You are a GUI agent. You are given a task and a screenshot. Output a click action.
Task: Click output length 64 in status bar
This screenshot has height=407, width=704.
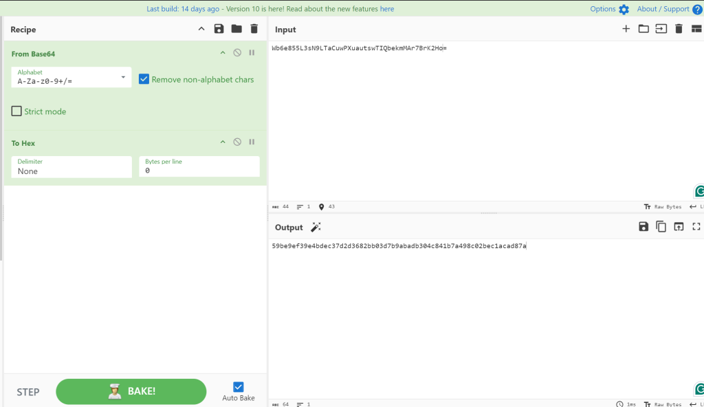tap(280, 404)
